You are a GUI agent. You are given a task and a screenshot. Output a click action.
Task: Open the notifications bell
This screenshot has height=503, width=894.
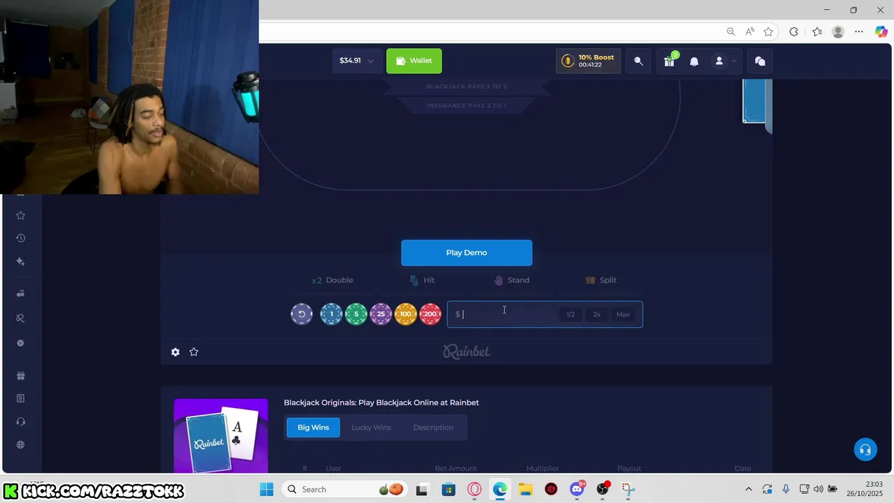[x=694, y=61]
